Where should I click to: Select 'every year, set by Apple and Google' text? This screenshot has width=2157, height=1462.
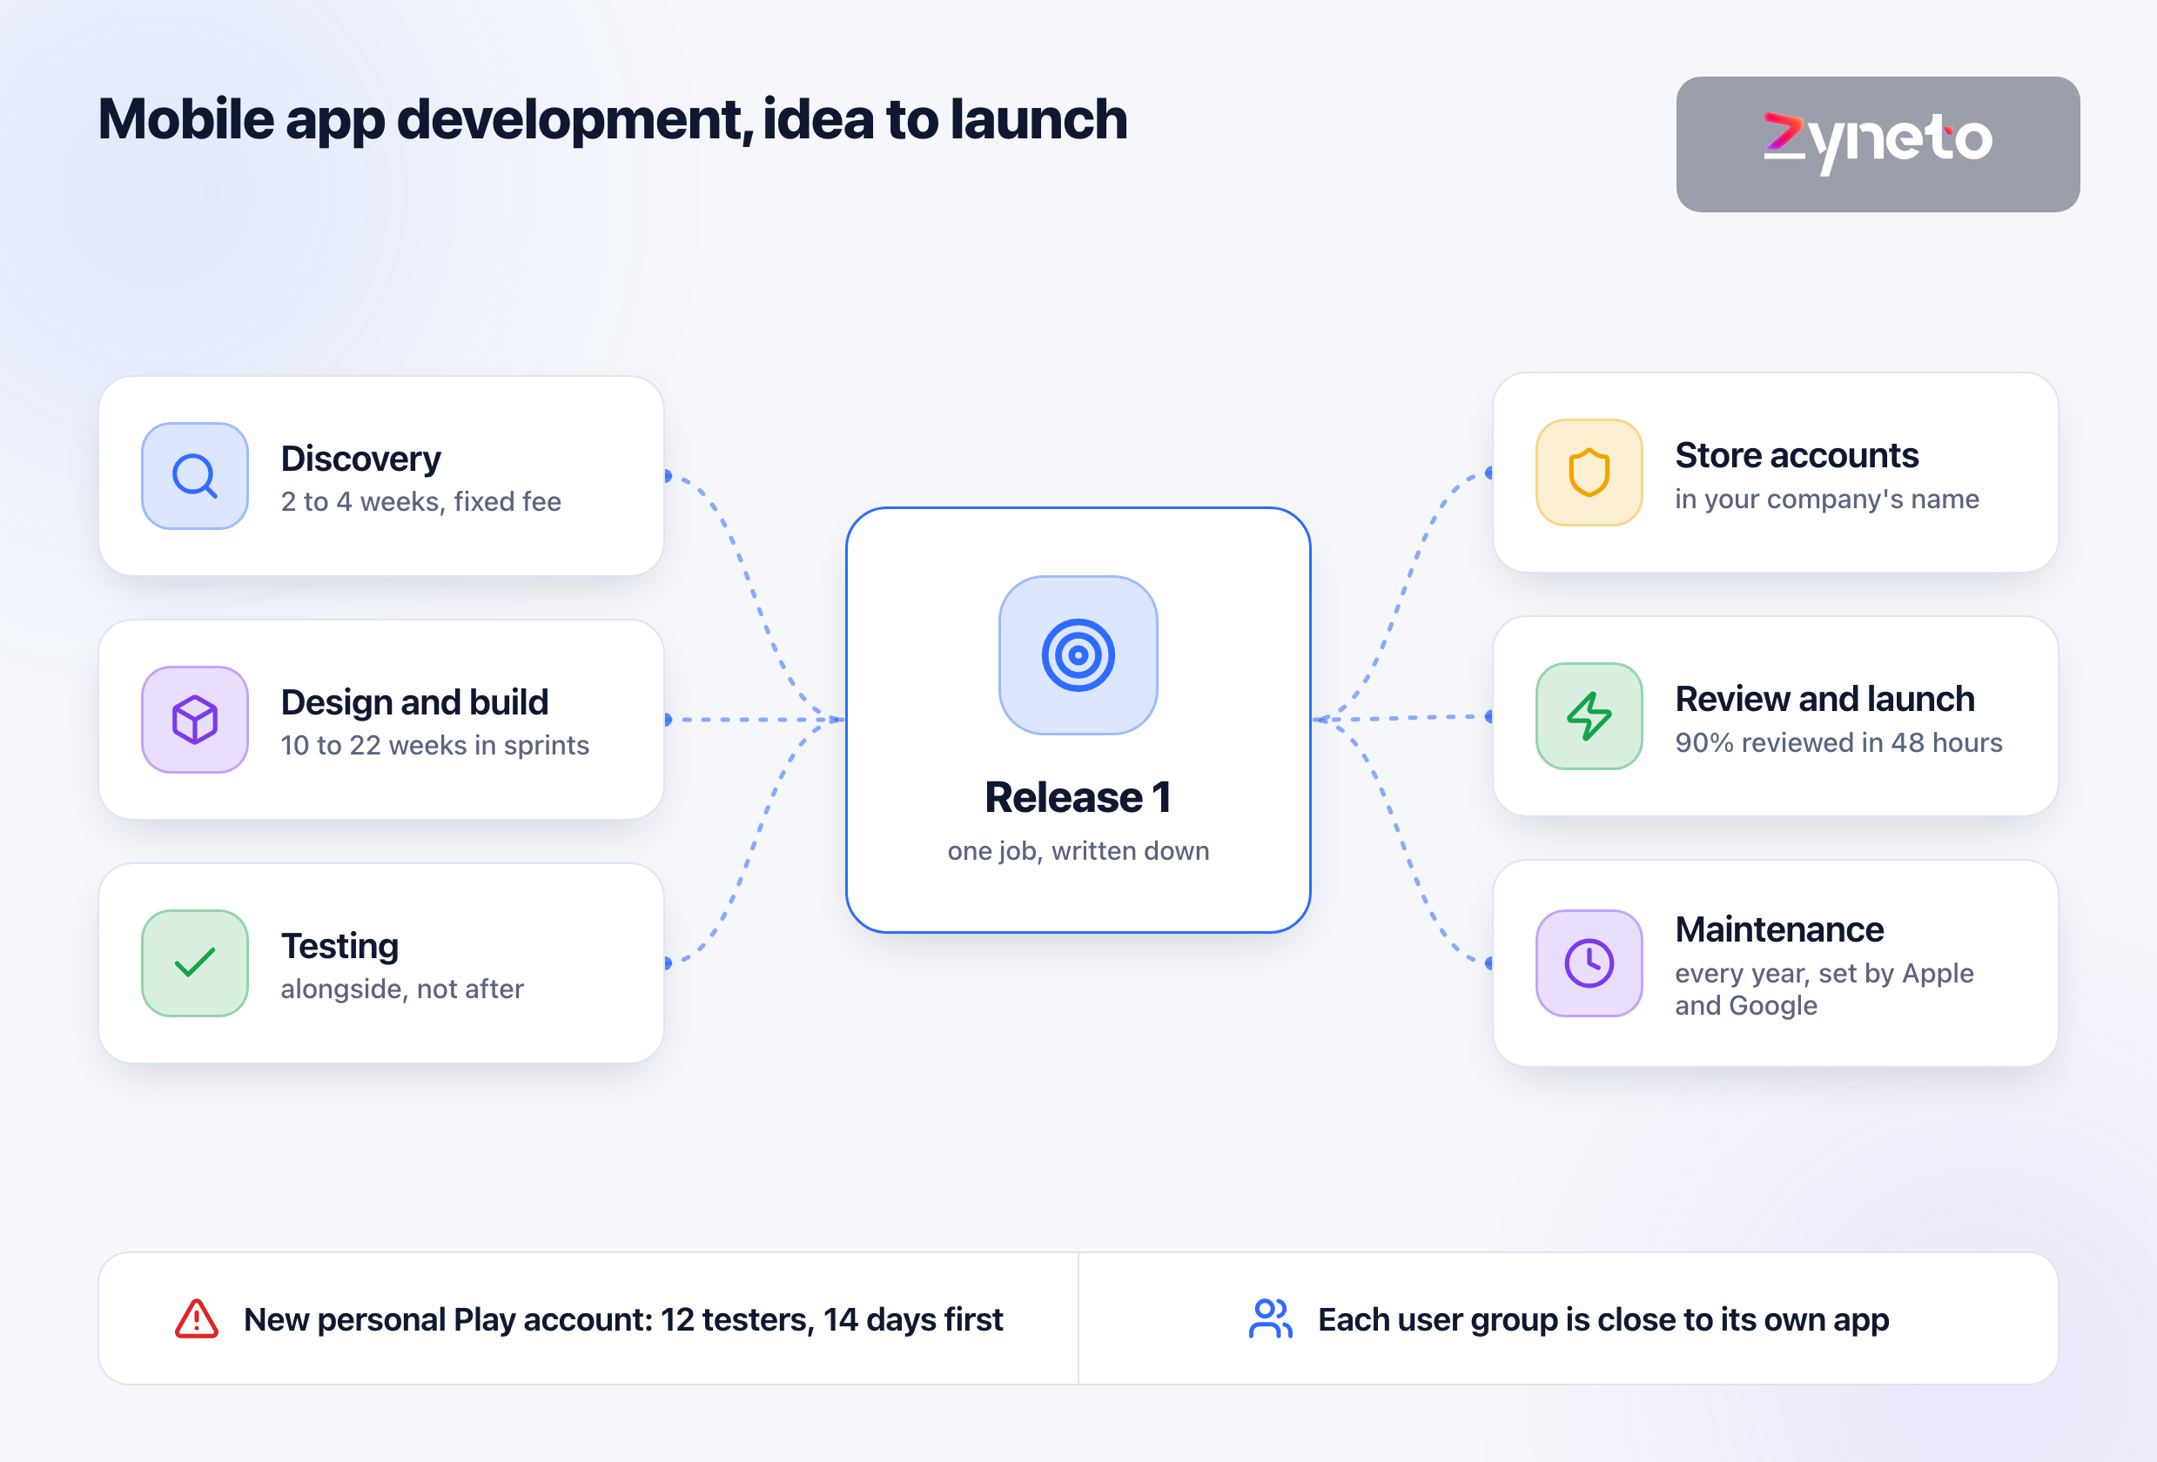point(1824,989)
